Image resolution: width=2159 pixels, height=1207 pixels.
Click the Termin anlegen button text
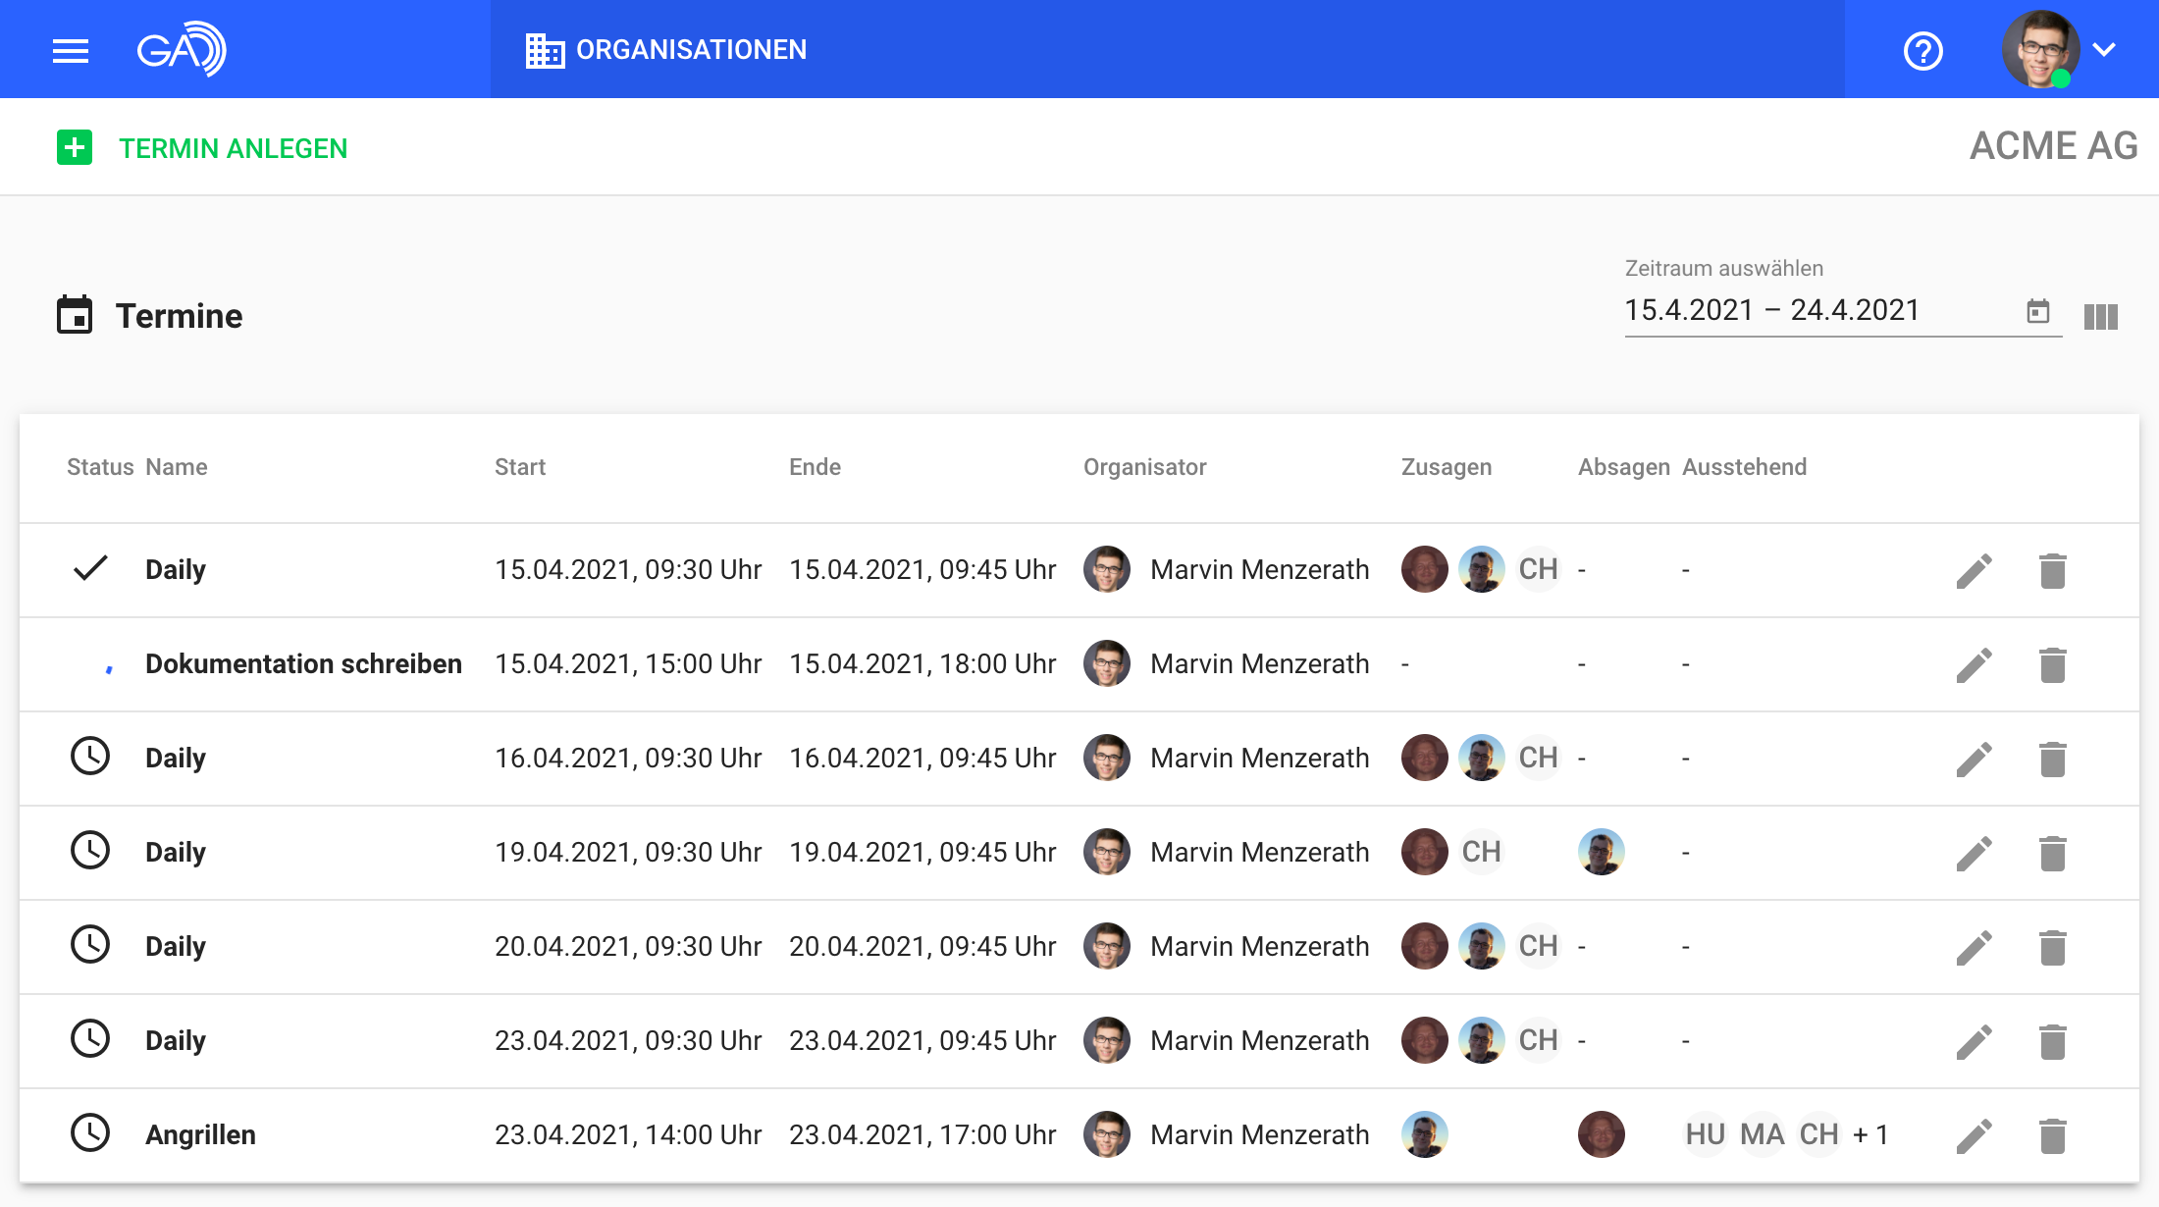click(233, 148)
